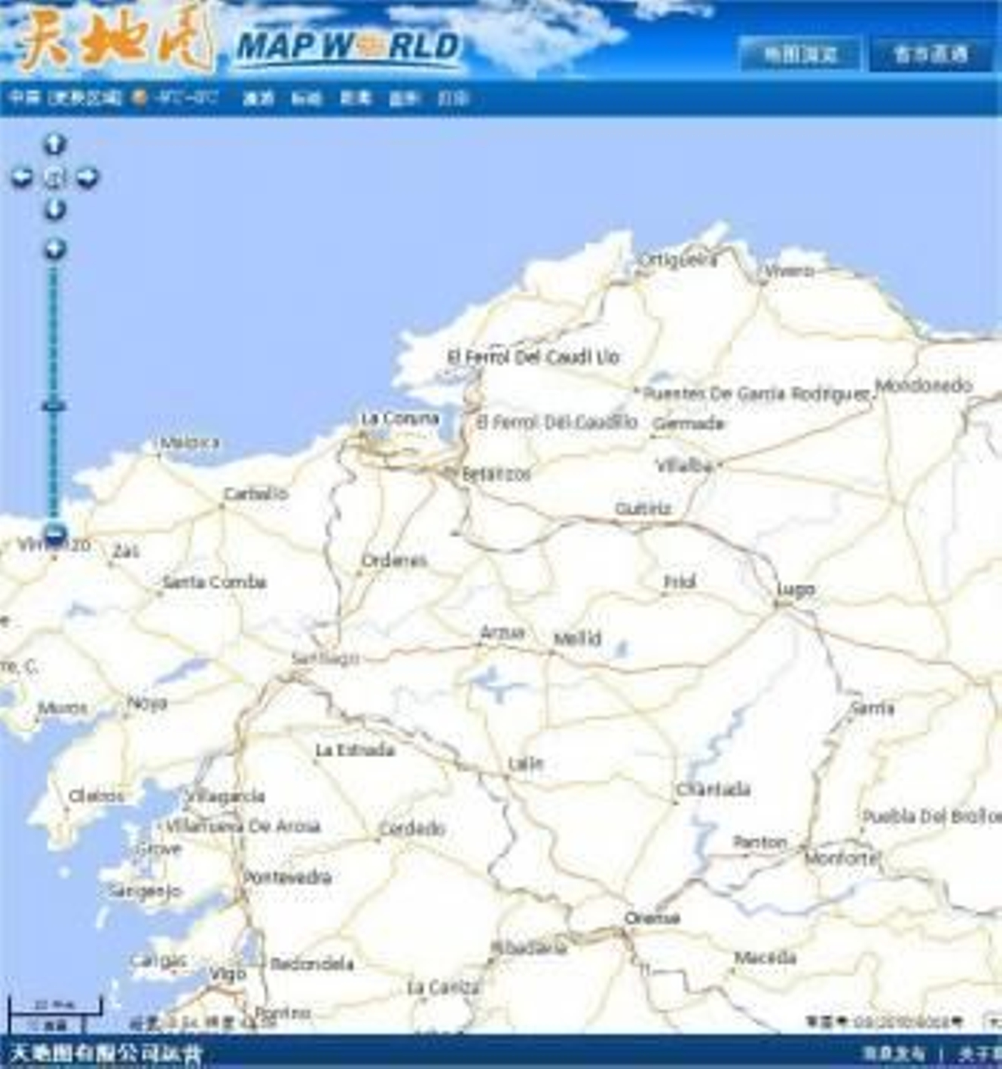Click the Santiago city label
1002x1069 pixels.
(x=326, y=658)
